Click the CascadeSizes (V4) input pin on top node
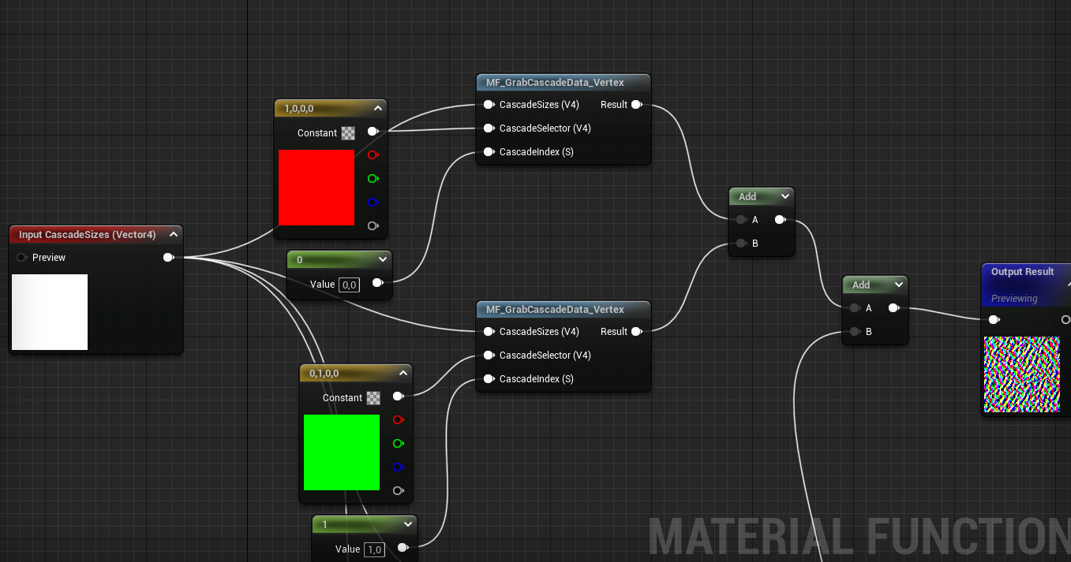The height and width of the screenshot is (562, 1071). coord(489,104)
